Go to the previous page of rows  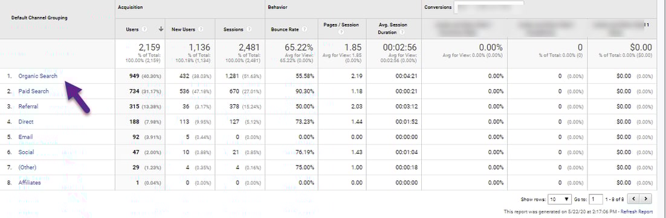click(634, 199)
